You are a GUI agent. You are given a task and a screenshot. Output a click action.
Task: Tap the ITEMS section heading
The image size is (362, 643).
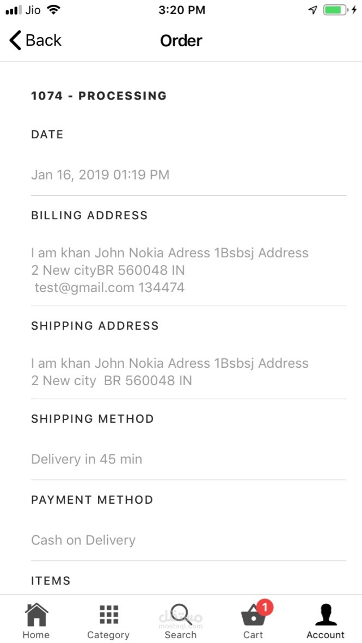(x=51, y=580)
